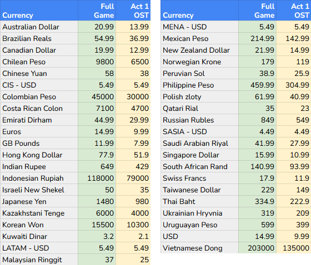Select the Colombian Peso full game value 45000
The image size is (311, 265).
[97, 96]
